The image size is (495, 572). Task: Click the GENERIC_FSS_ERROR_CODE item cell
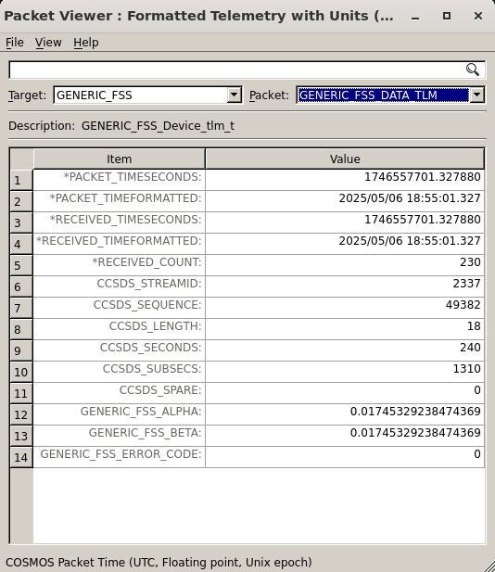[x=120, y=457]
